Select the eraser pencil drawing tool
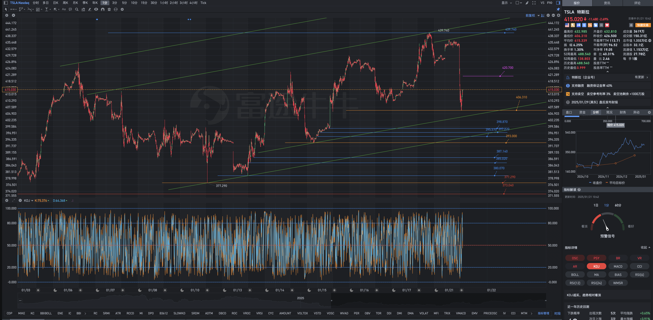 (x=90, y=9)
